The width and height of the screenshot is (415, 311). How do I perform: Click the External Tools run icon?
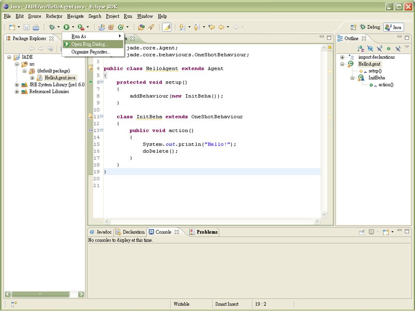(81, 27)
